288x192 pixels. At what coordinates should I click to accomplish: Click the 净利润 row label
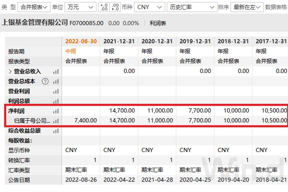(x=16, y=111)
